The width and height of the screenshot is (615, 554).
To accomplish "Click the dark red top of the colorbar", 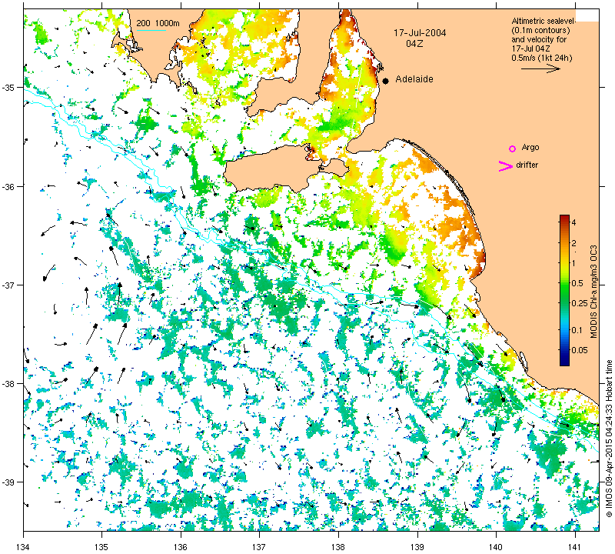I will 564,217.
